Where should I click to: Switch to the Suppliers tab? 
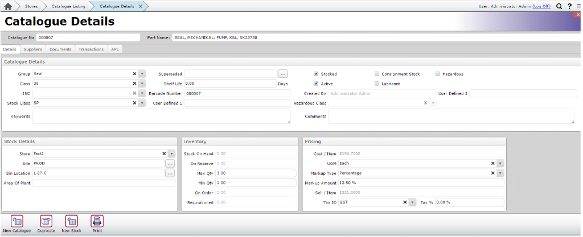[x=32, y=49]
